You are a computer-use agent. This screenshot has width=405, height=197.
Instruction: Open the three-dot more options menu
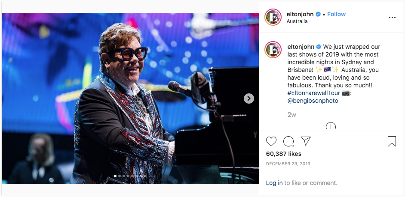click(x=392, y=18)
